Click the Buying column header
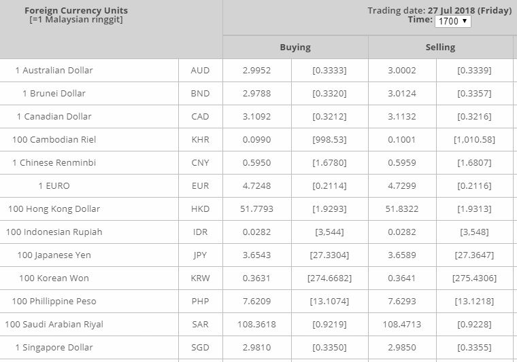 295,48
